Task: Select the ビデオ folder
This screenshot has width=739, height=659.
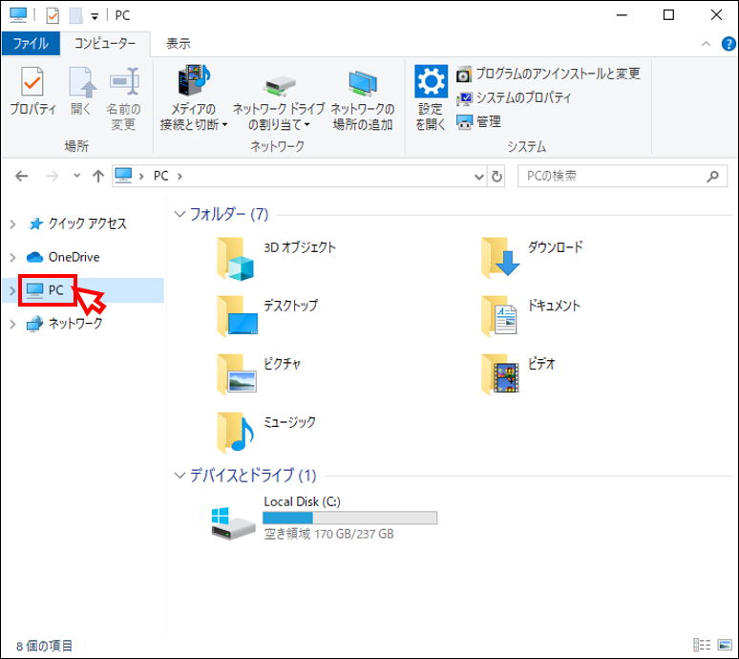Action: pyautogui.click(x=518, y=374)
